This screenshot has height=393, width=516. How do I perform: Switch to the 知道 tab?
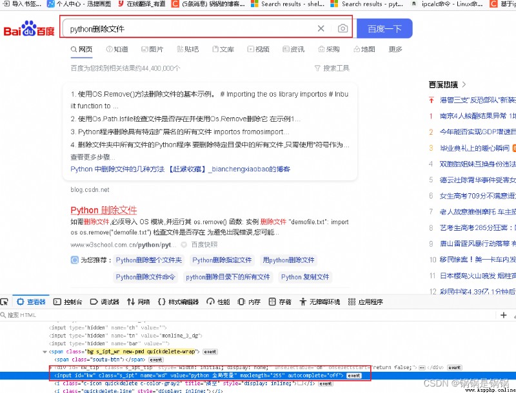(x=117, y=50)
